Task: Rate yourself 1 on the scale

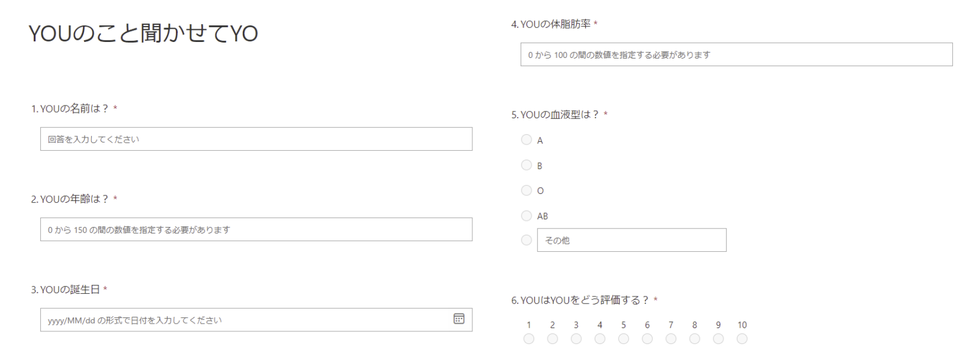Action: [x=528, y=339]
